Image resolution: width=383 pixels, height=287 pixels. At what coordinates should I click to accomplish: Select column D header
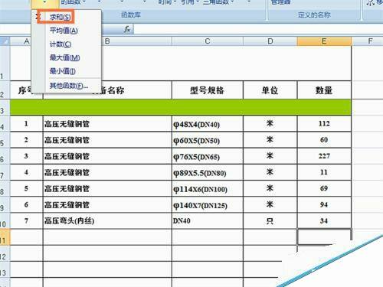270,41
